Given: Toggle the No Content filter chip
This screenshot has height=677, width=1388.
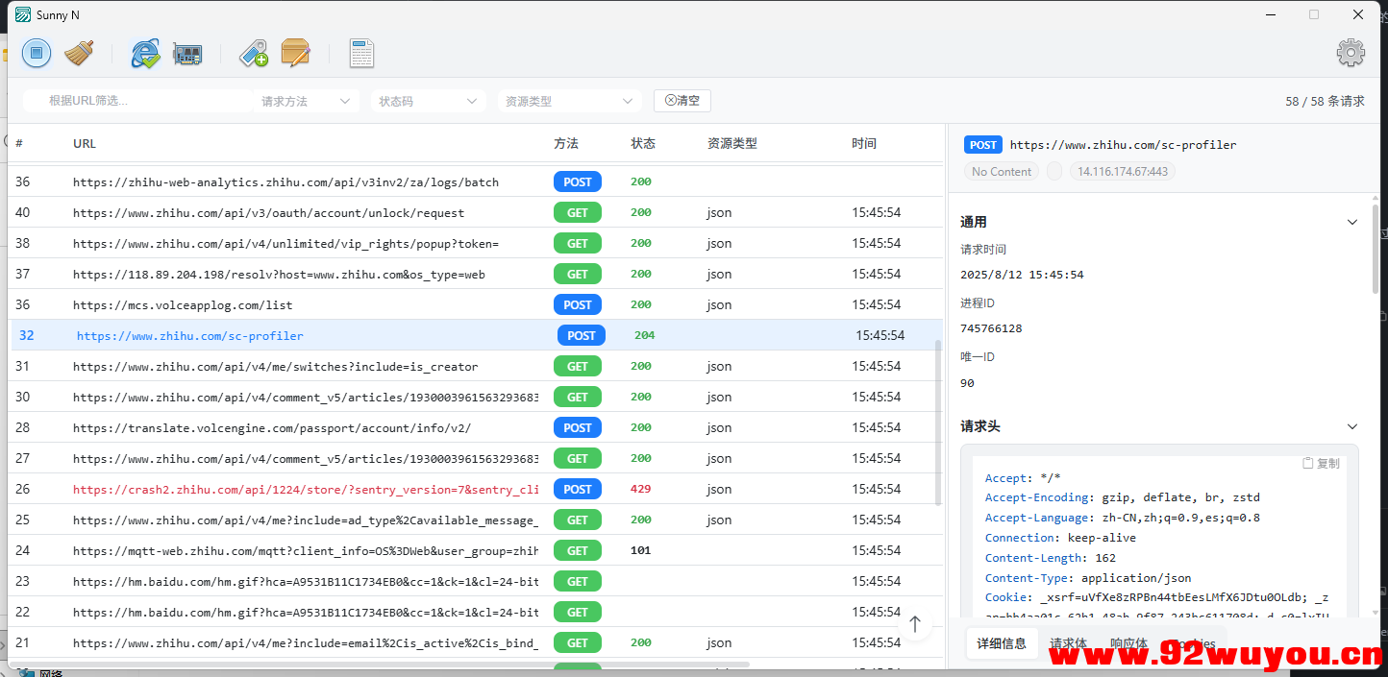Looking at the screenshot, I should click(x=1001, y=171).
